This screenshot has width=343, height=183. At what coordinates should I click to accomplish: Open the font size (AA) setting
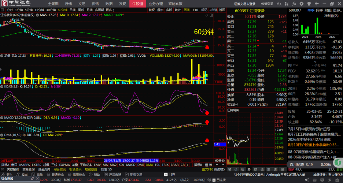pos(279,4)
